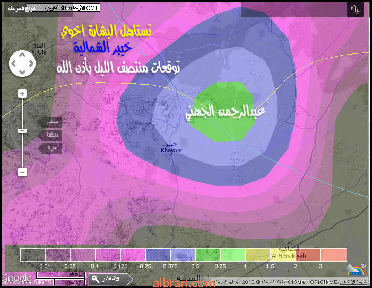Image resolution: width=372 pixels, height=288 pixels.
Task: Click the 2 dark red legend swatch
Action: coord(308,255)
